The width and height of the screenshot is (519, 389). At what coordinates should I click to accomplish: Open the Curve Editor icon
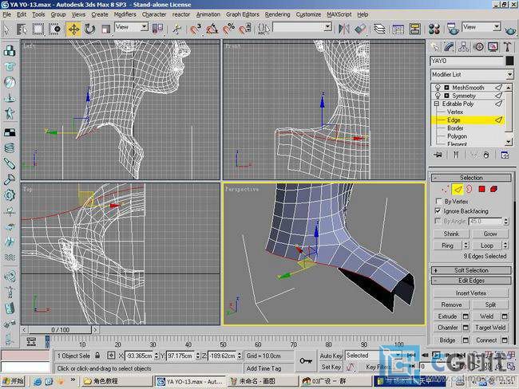398,29
